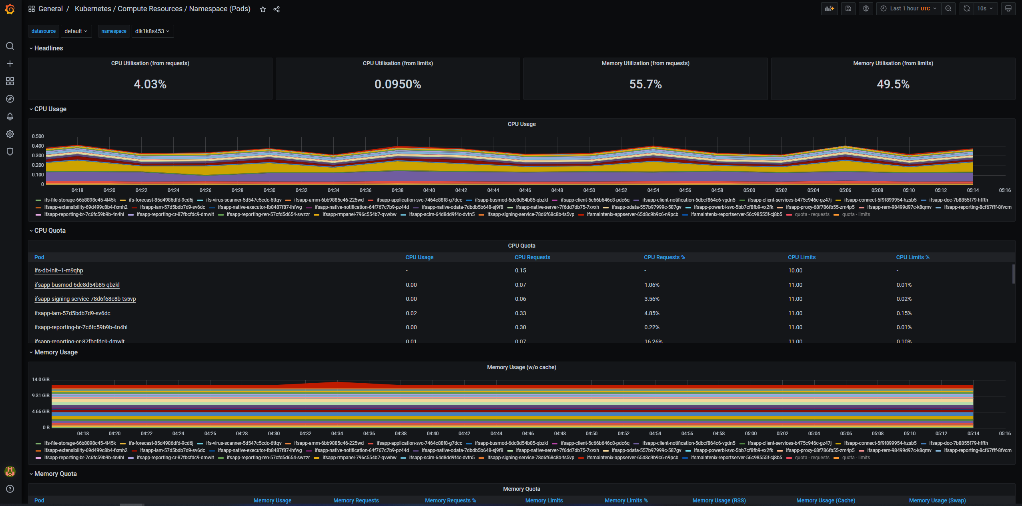The image size is (1022, 506).
Task: Open the namespace dropdown dlk1k8s453
Action: pyautogui.click(x=152, y=31)
